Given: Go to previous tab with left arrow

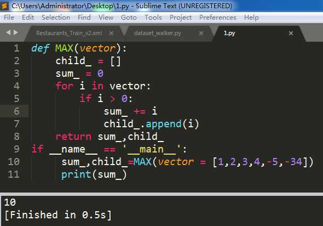Looking at the screenshot, I should click(8, 32).
